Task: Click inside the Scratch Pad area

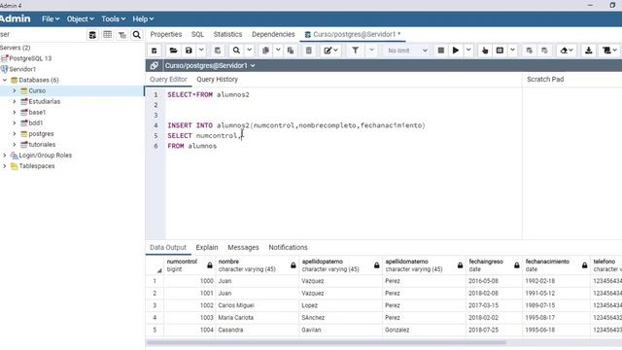Action: point(572,162)
